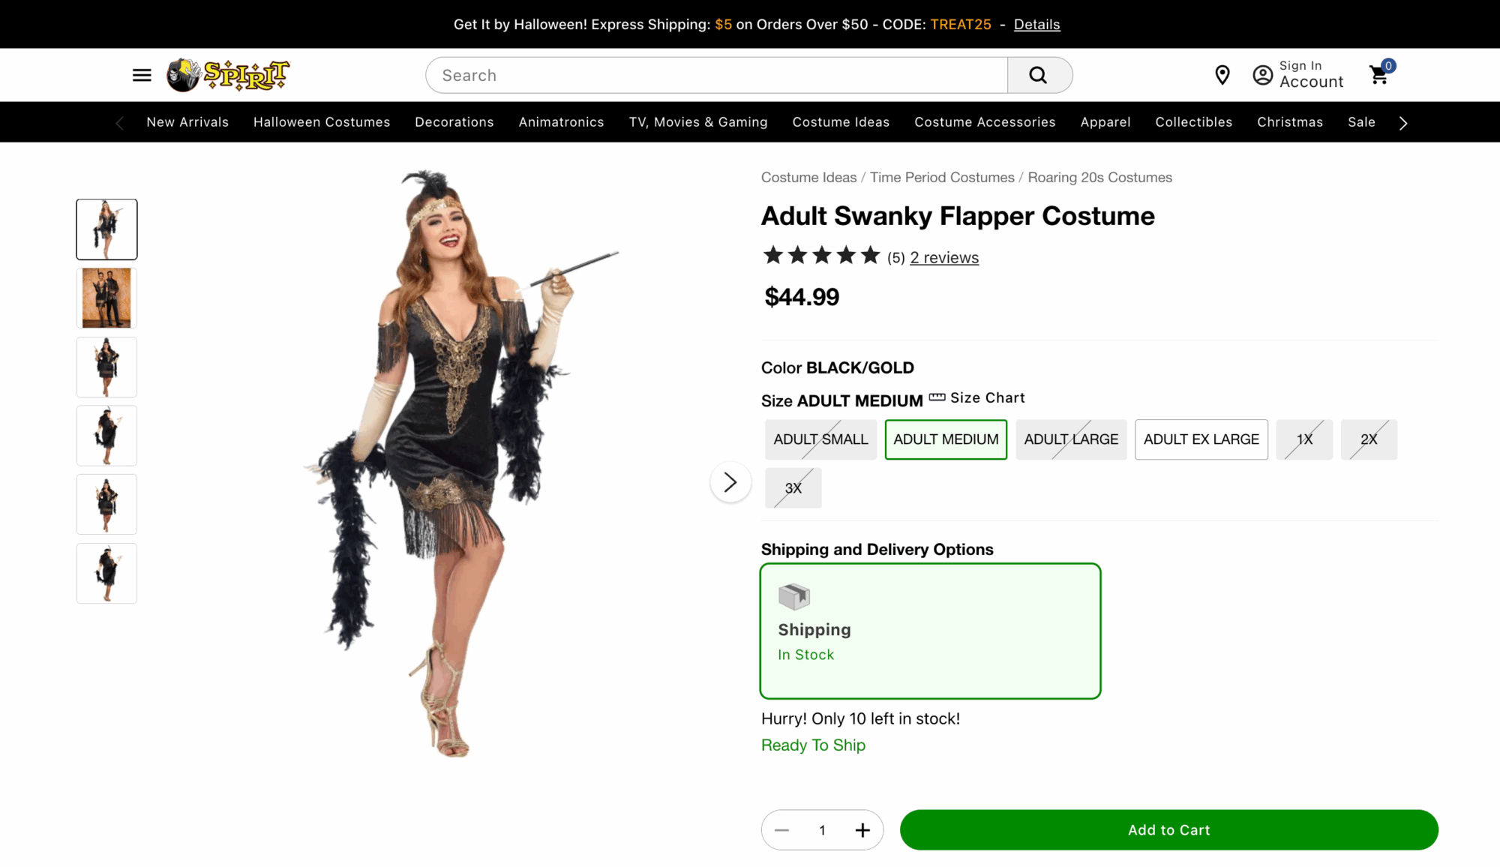
Task: Open the Size Chart ruler link
Action: pyautogui.click(x=977, y=398)
